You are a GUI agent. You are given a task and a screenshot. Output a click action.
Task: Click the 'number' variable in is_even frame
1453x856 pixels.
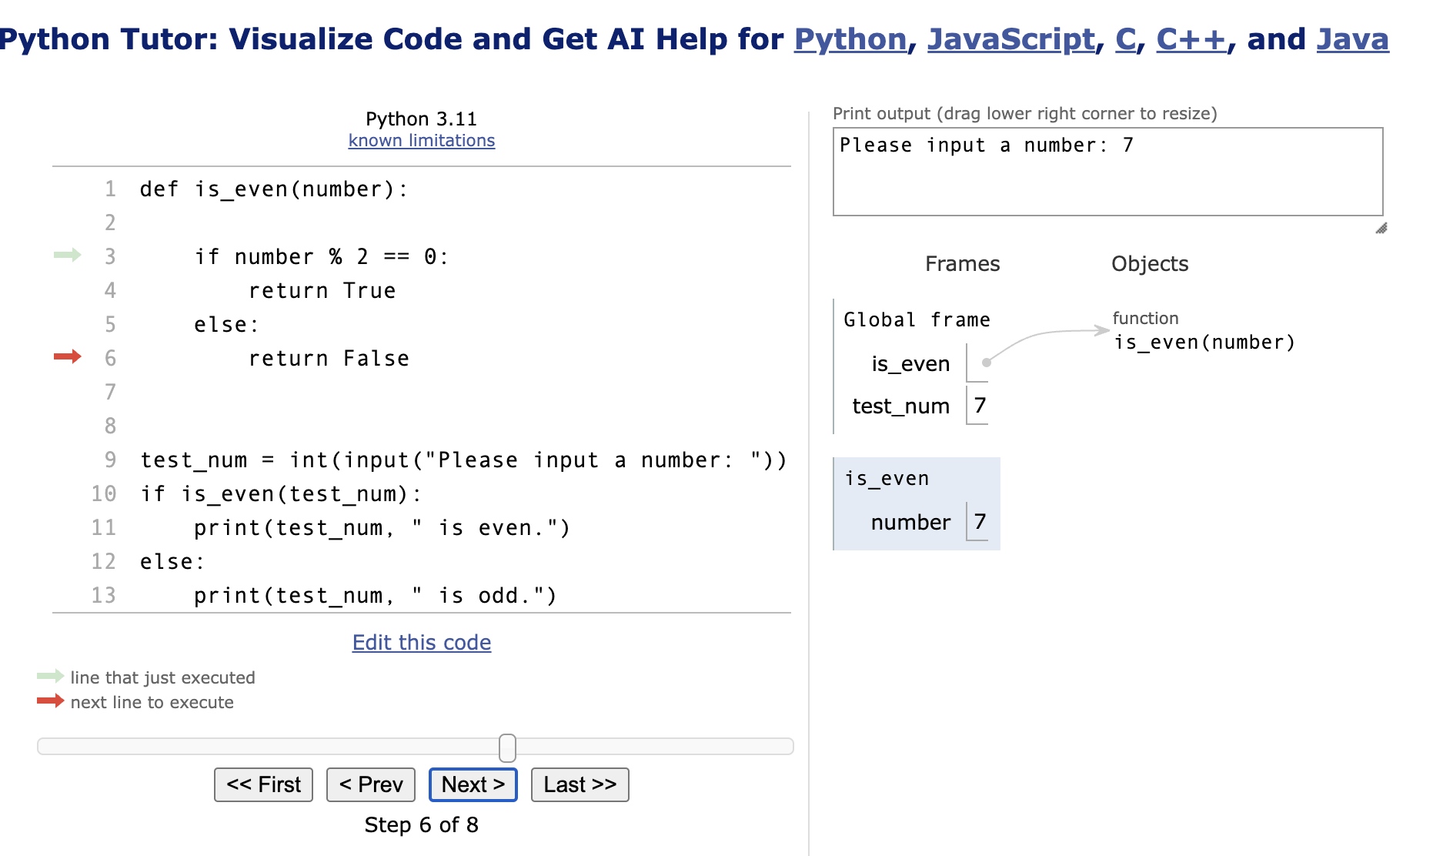[x=911, y=523]
